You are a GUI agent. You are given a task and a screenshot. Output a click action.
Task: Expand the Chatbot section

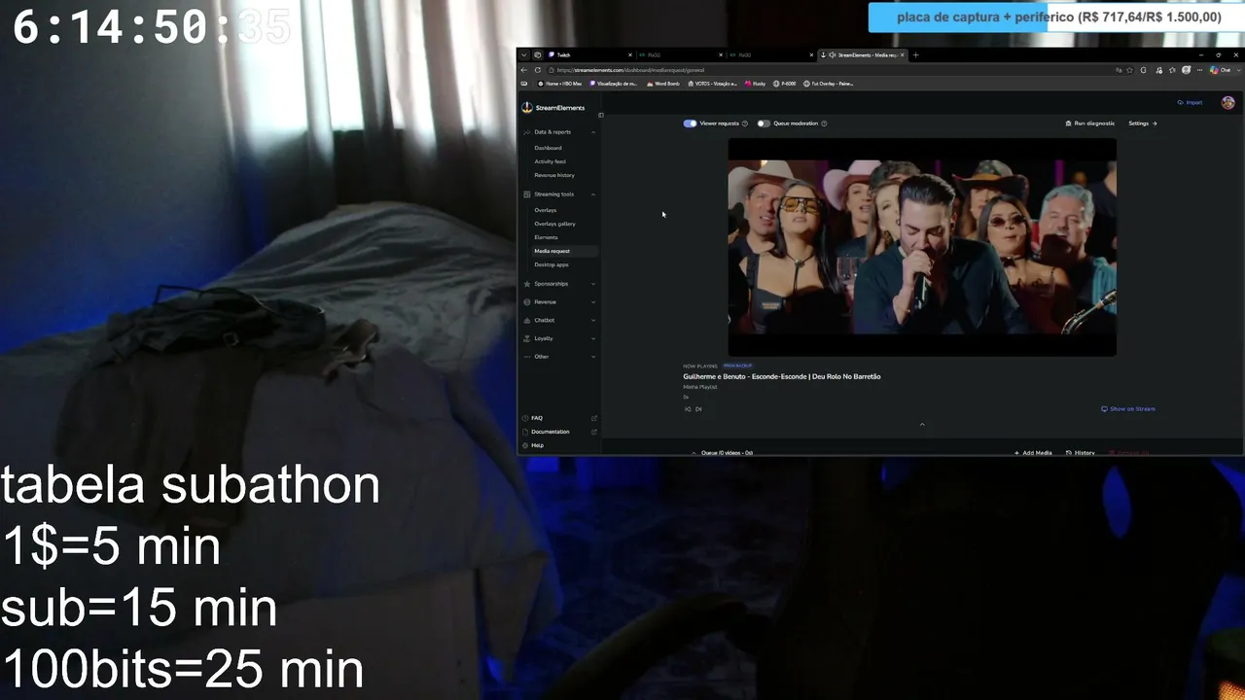coord(593,320)
